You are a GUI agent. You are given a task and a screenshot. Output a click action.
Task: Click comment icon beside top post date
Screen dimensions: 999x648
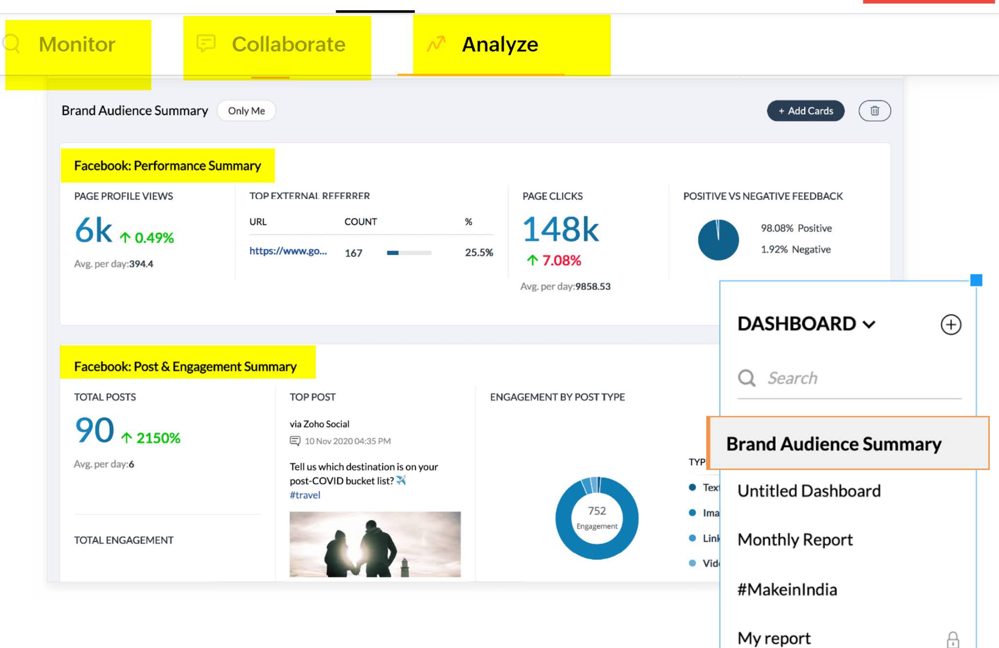click(295, 441)
